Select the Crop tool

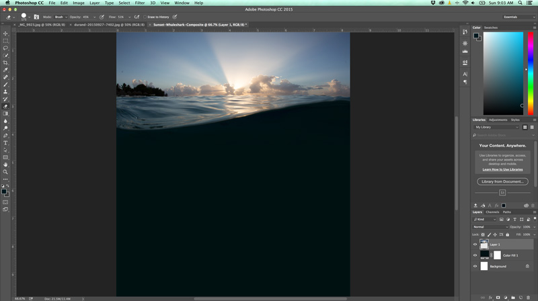[x=5, y=62]
